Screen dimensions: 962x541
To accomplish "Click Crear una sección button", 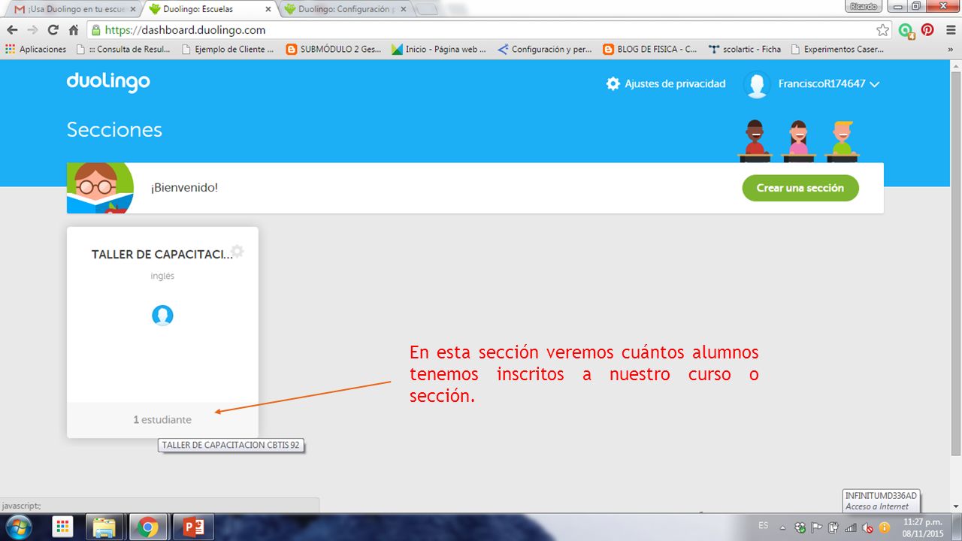I will point(800,188).
